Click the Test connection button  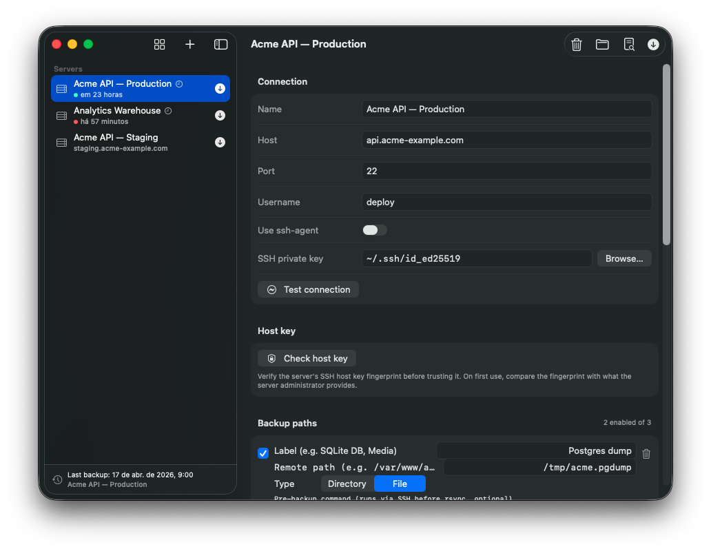coord(308,289)
